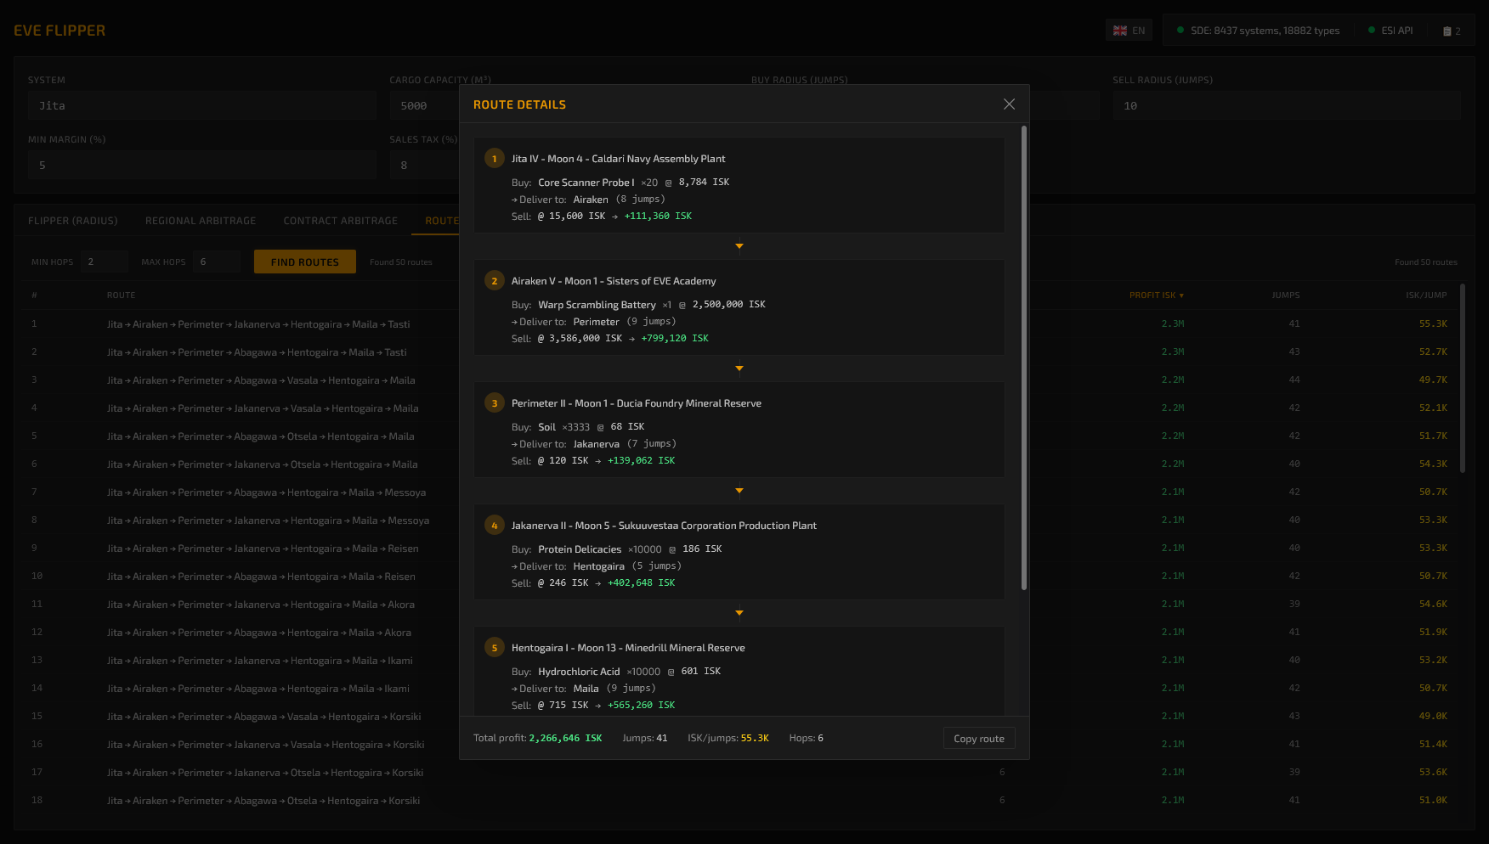Viewport: 1489px width, 844px height.
Task: Click the Copy route button
Action: tap(979, 738)
